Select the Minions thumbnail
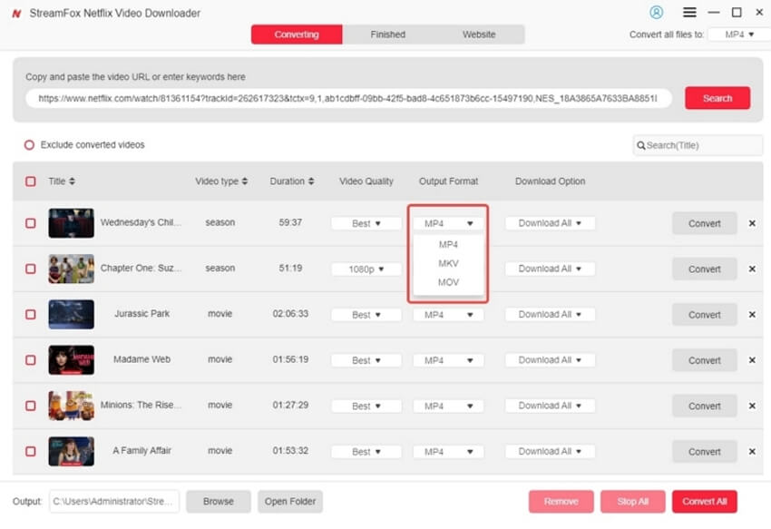 coord(72,406)
